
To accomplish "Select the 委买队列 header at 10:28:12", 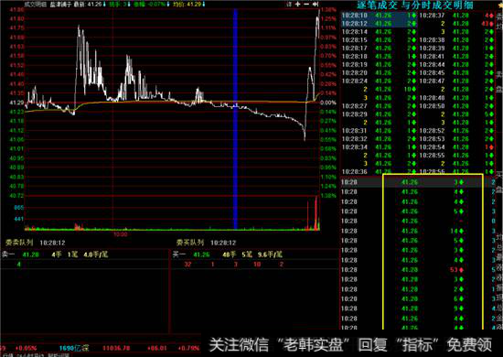I will point(206,243).
